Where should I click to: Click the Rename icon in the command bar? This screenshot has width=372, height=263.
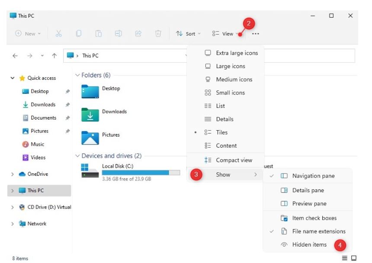click(x=118, y=34)
